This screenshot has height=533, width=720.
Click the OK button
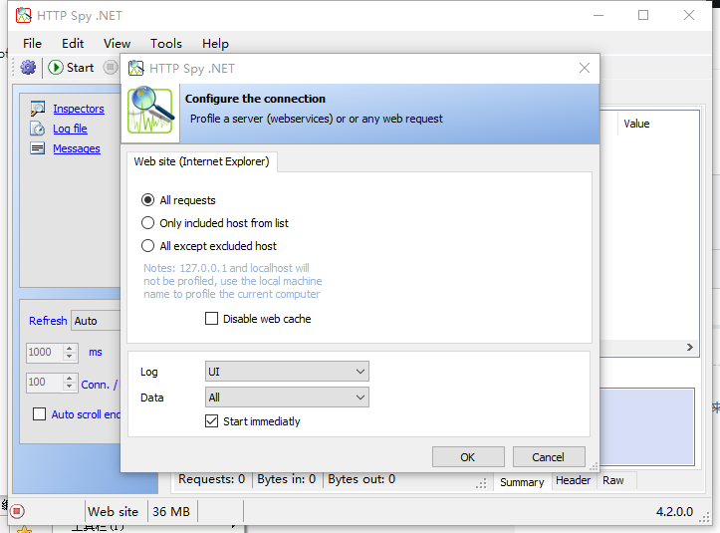click(x=468, y=457)
